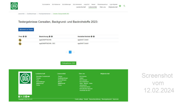
Task: Open DLG-Mitteilungen in top navigation
Action: 67,5
